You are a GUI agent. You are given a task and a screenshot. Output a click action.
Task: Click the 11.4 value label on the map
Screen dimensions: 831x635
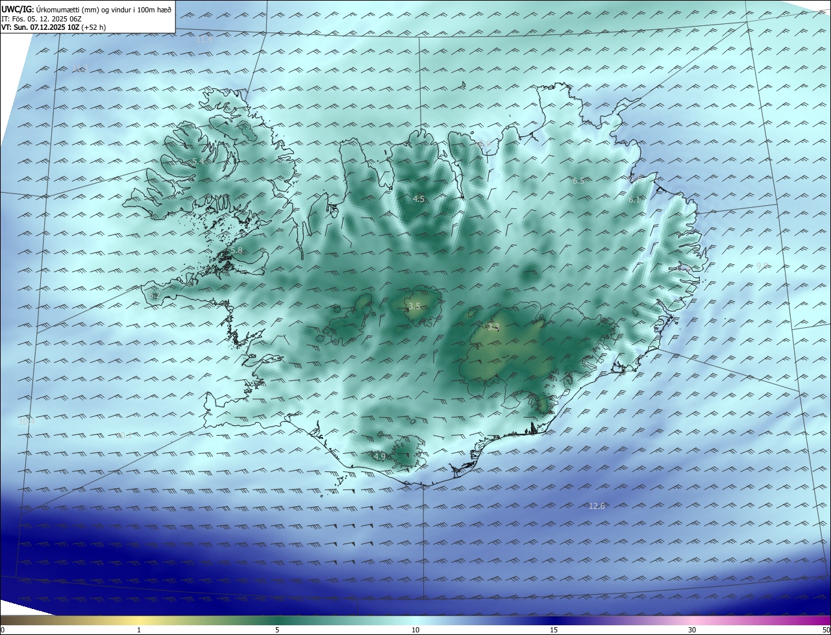[x=204, y=40]
